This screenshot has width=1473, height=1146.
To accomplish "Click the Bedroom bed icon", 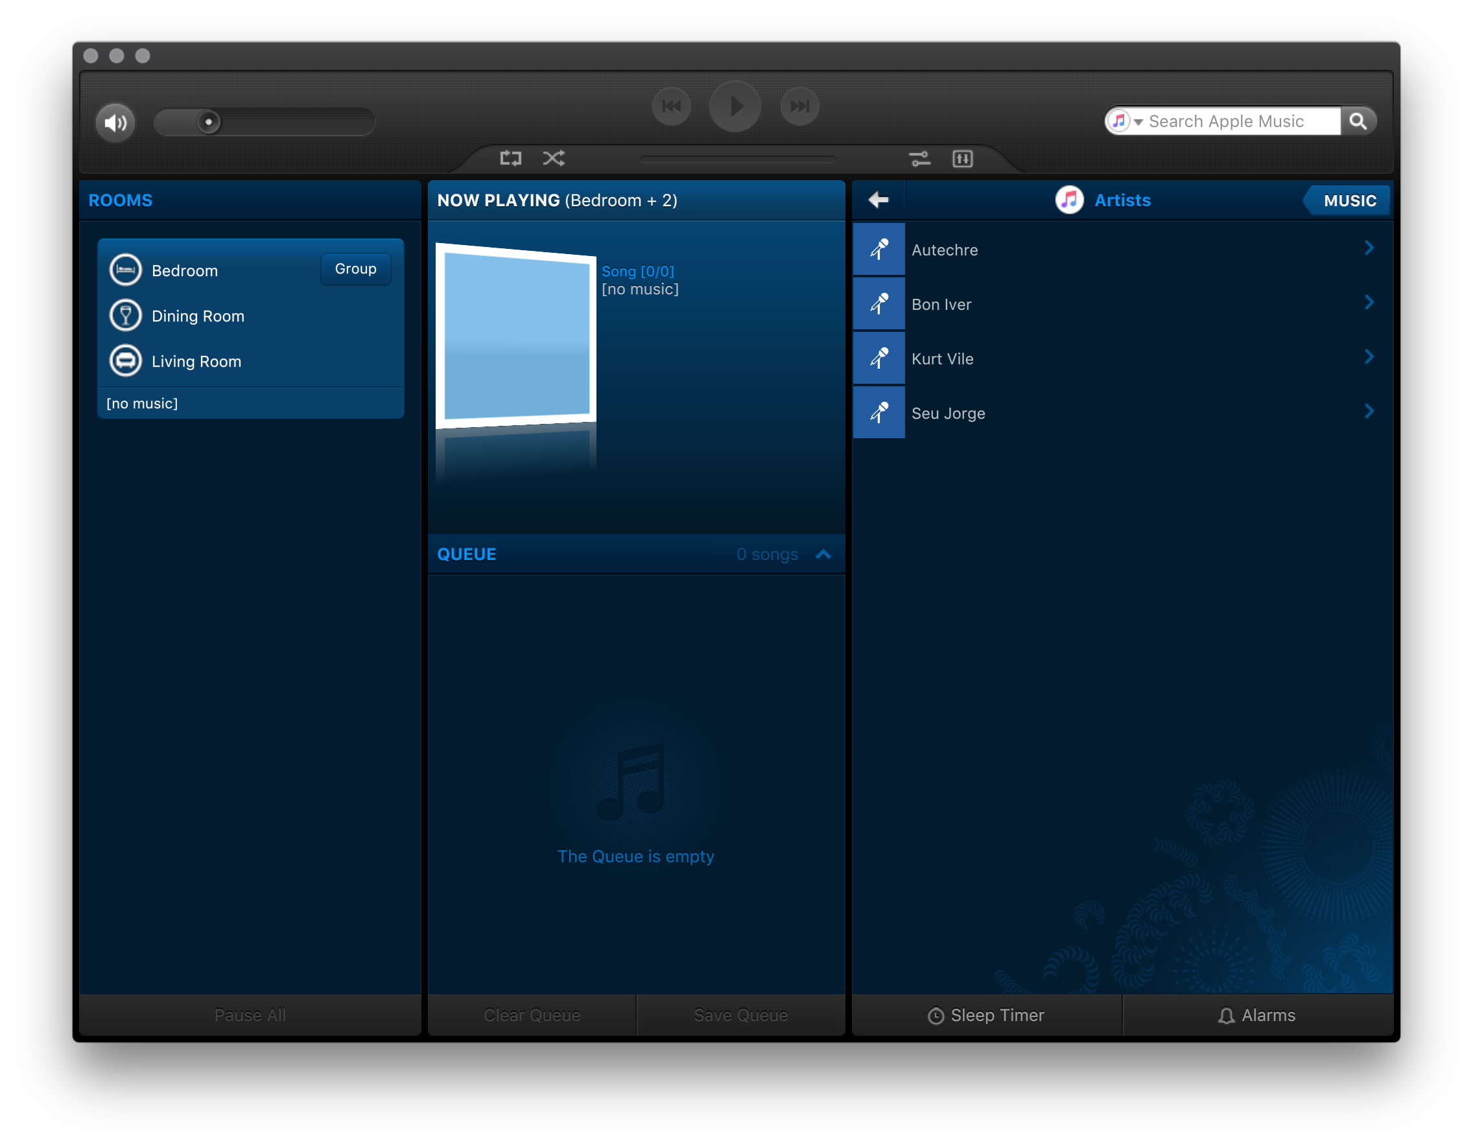I will pos(125,270).
